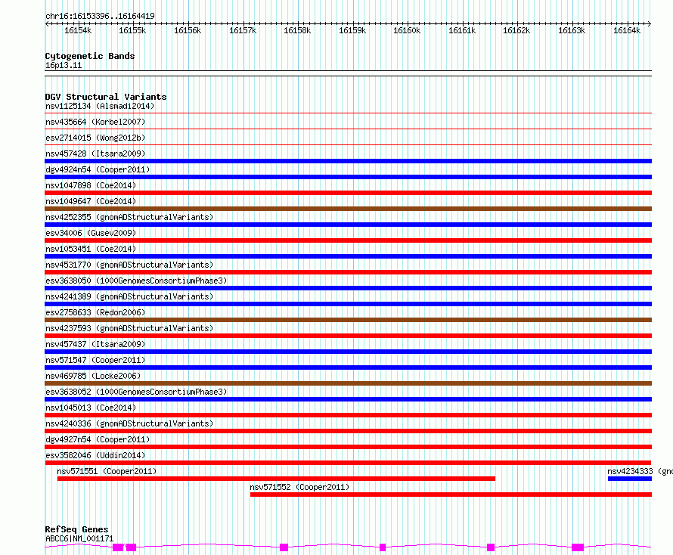The image size is (673, 555).
Task: Open variant nsv4241389 (gnomADStructuralVariants) label
Action: point(129,296)
